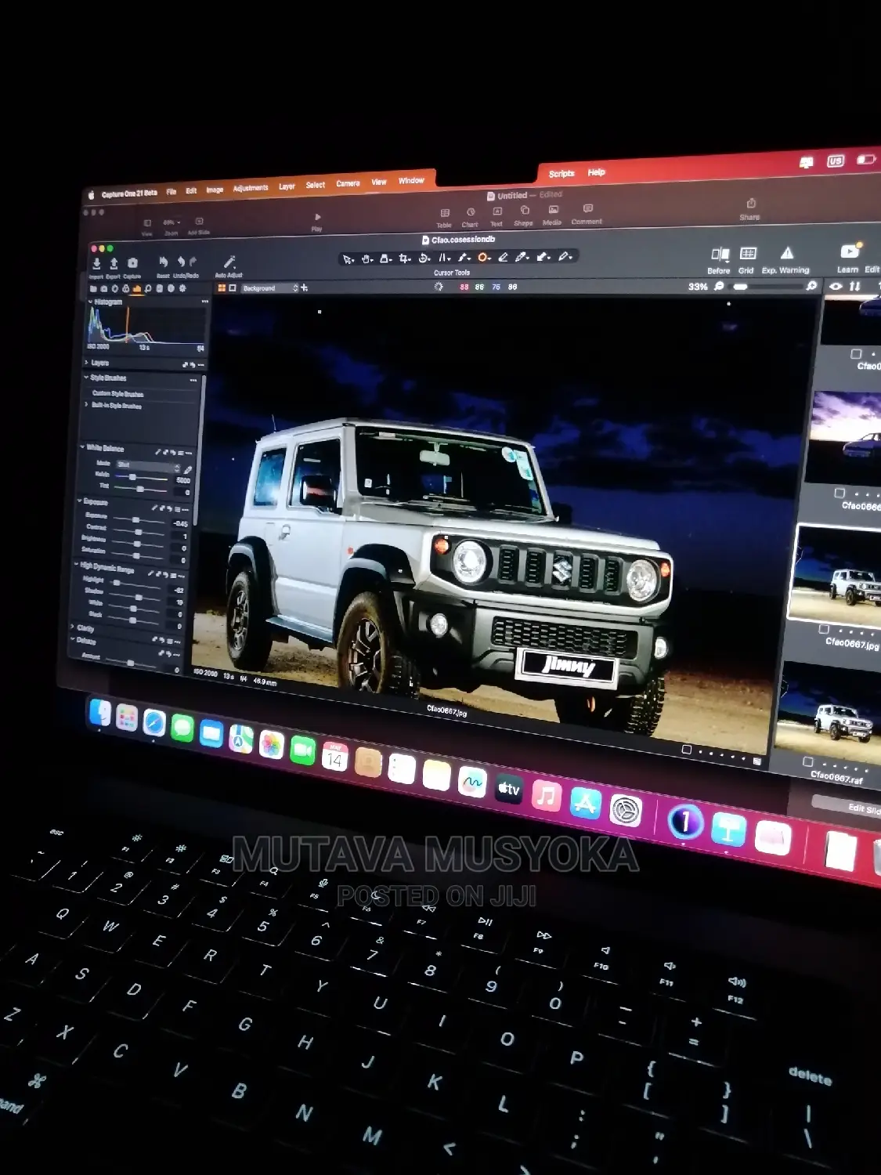The height and width of the screenshot is (1175, 881).
Task: Click the Kelvin value field showing 5000
Action: coord(182,480)
